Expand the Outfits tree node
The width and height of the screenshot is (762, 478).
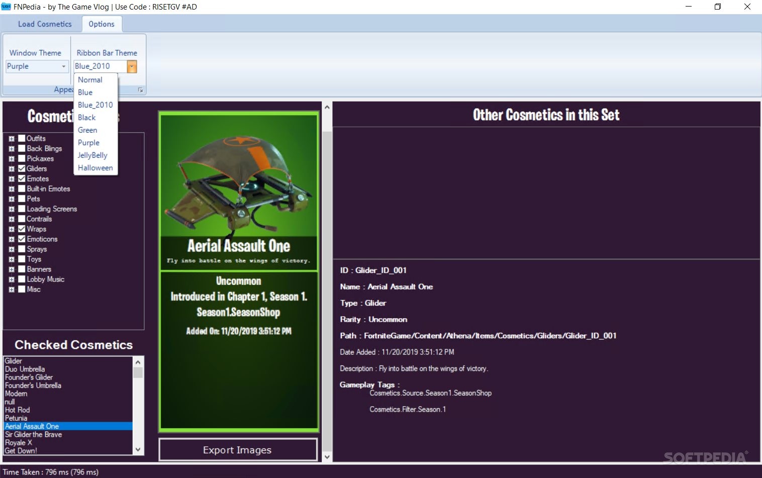(12, 139)
